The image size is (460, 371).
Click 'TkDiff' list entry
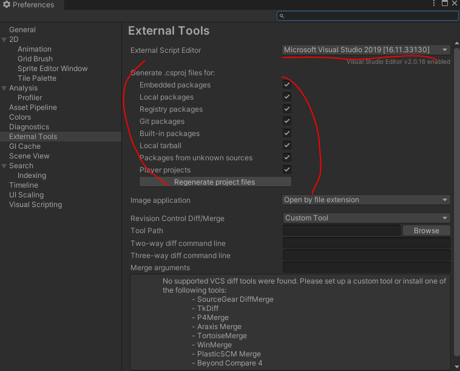pos(208,308)
